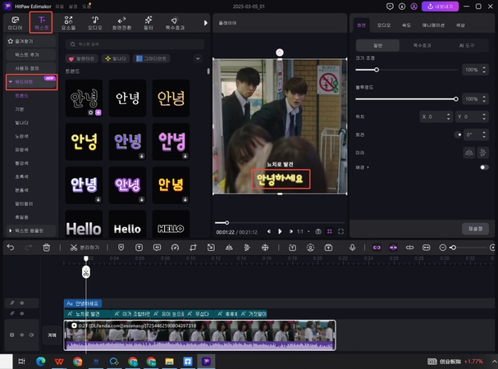Add a marker with the shield icon
The width and height of the screenshot is (498, 369).
[x=121, y=248]
